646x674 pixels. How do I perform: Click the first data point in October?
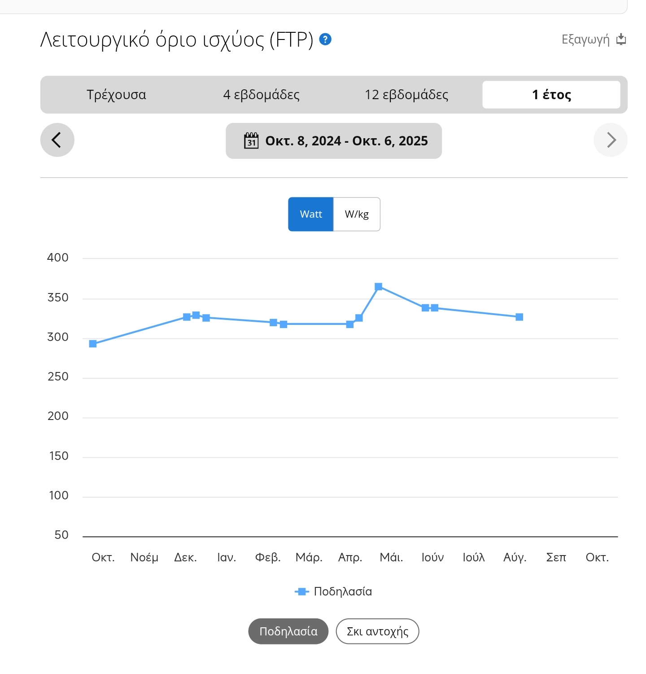pyautogui.click(x=93, y=344)
